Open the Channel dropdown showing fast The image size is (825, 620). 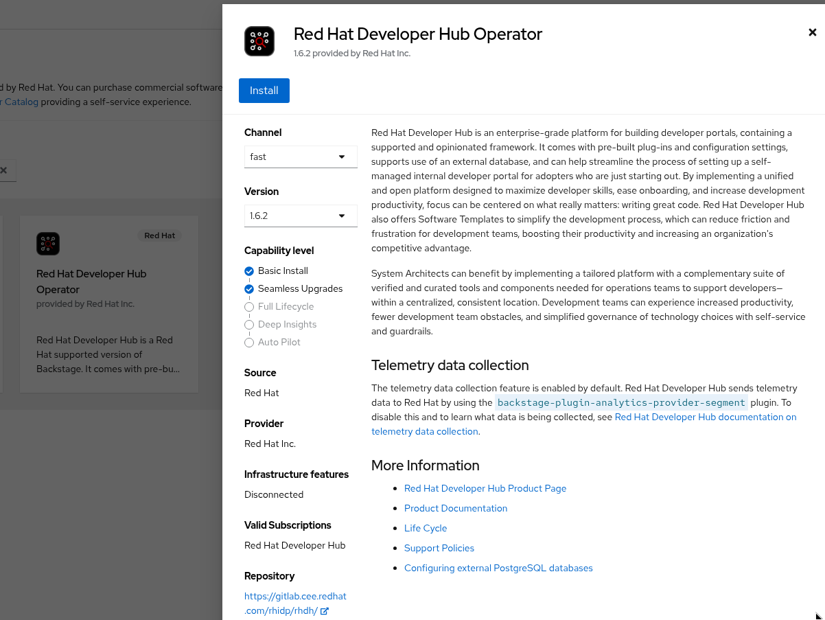[x=301, y=157]
